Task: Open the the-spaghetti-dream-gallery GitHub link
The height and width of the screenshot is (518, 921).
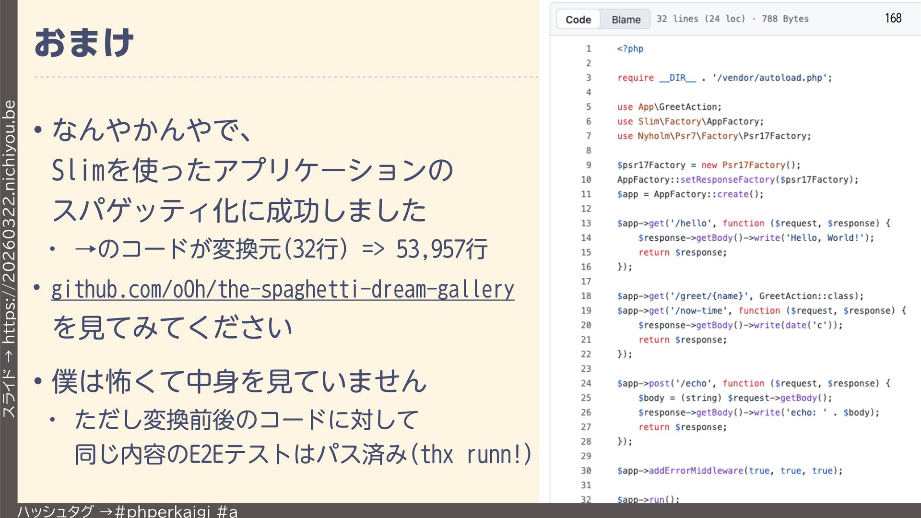Action: coord(283,289)
